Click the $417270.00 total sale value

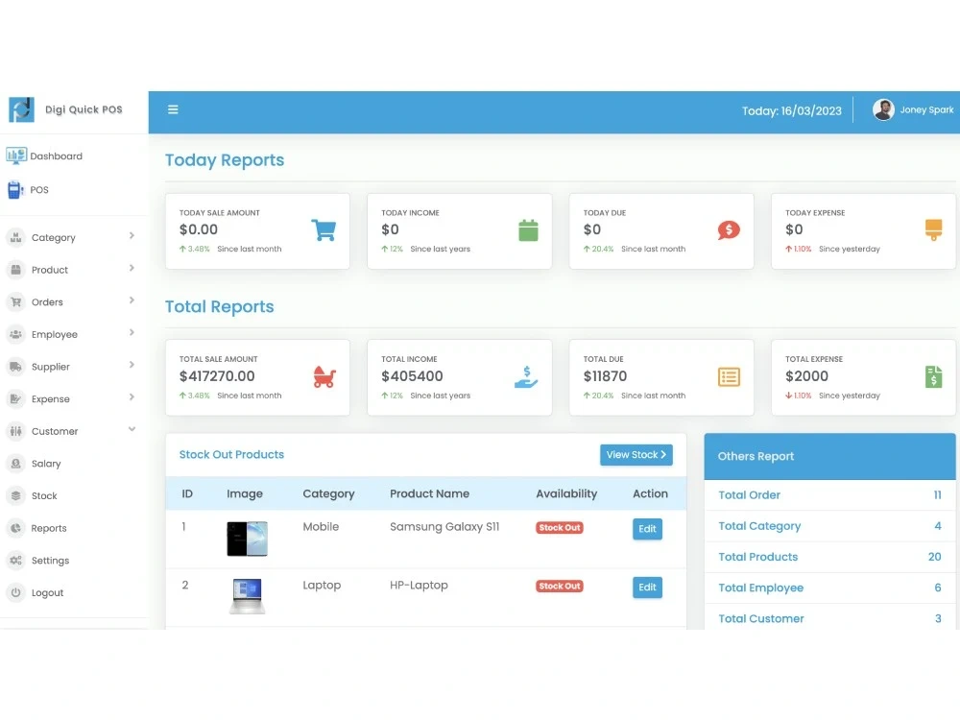click(217, 376)
